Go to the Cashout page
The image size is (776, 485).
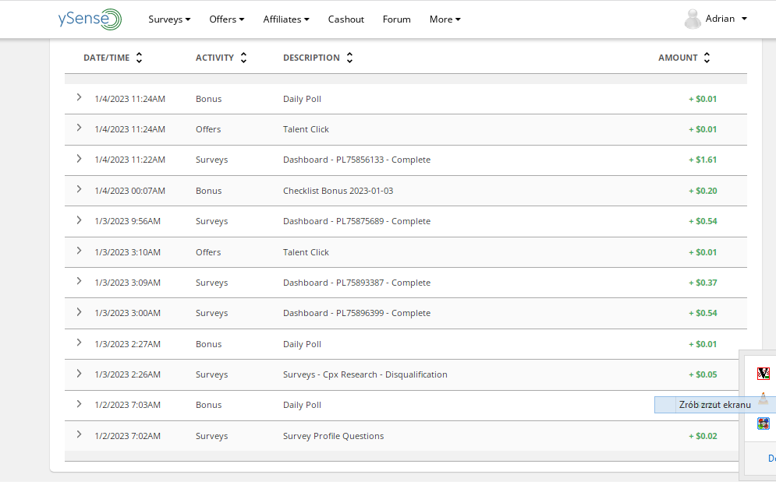pyautogui.click(x=346, y=19)
